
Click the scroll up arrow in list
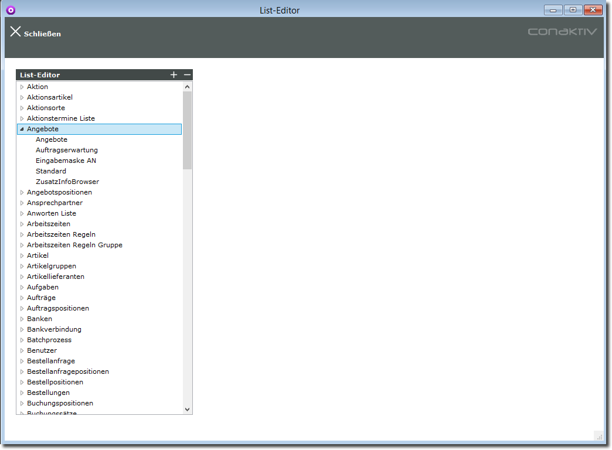187,87
